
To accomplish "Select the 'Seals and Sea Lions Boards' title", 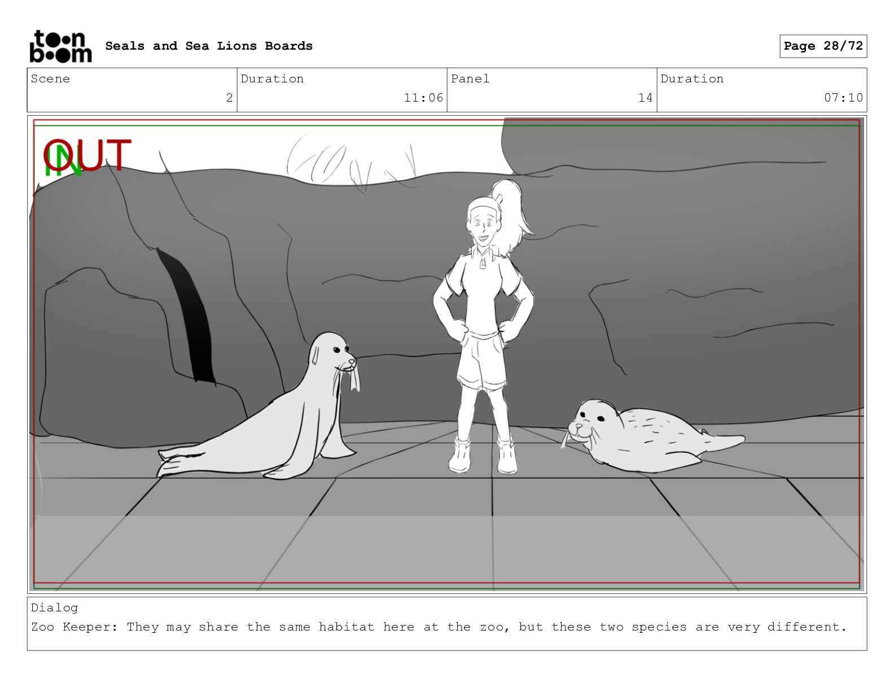I will click(209, 46).
